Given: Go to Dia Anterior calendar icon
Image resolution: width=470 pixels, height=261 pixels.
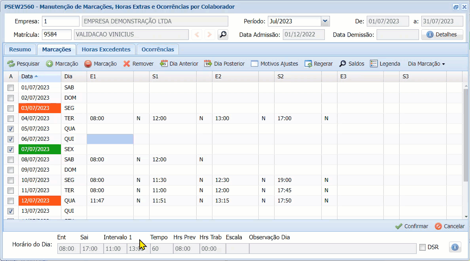Looking at the screenshot, I should pos(164,64).
